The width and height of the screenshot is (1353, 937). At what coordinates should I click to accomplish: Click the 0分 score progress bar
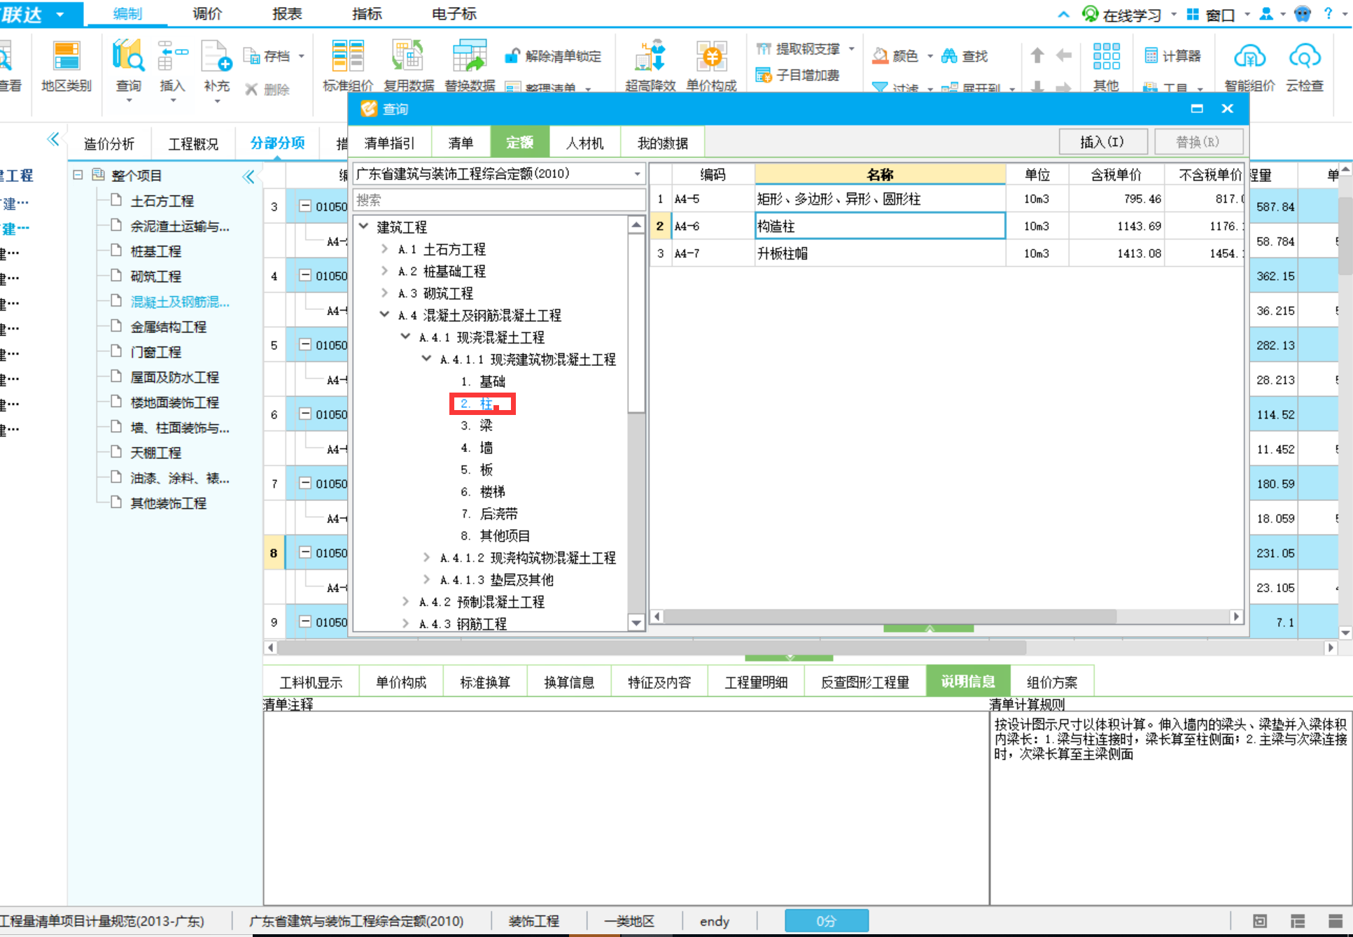pos(826,921)
